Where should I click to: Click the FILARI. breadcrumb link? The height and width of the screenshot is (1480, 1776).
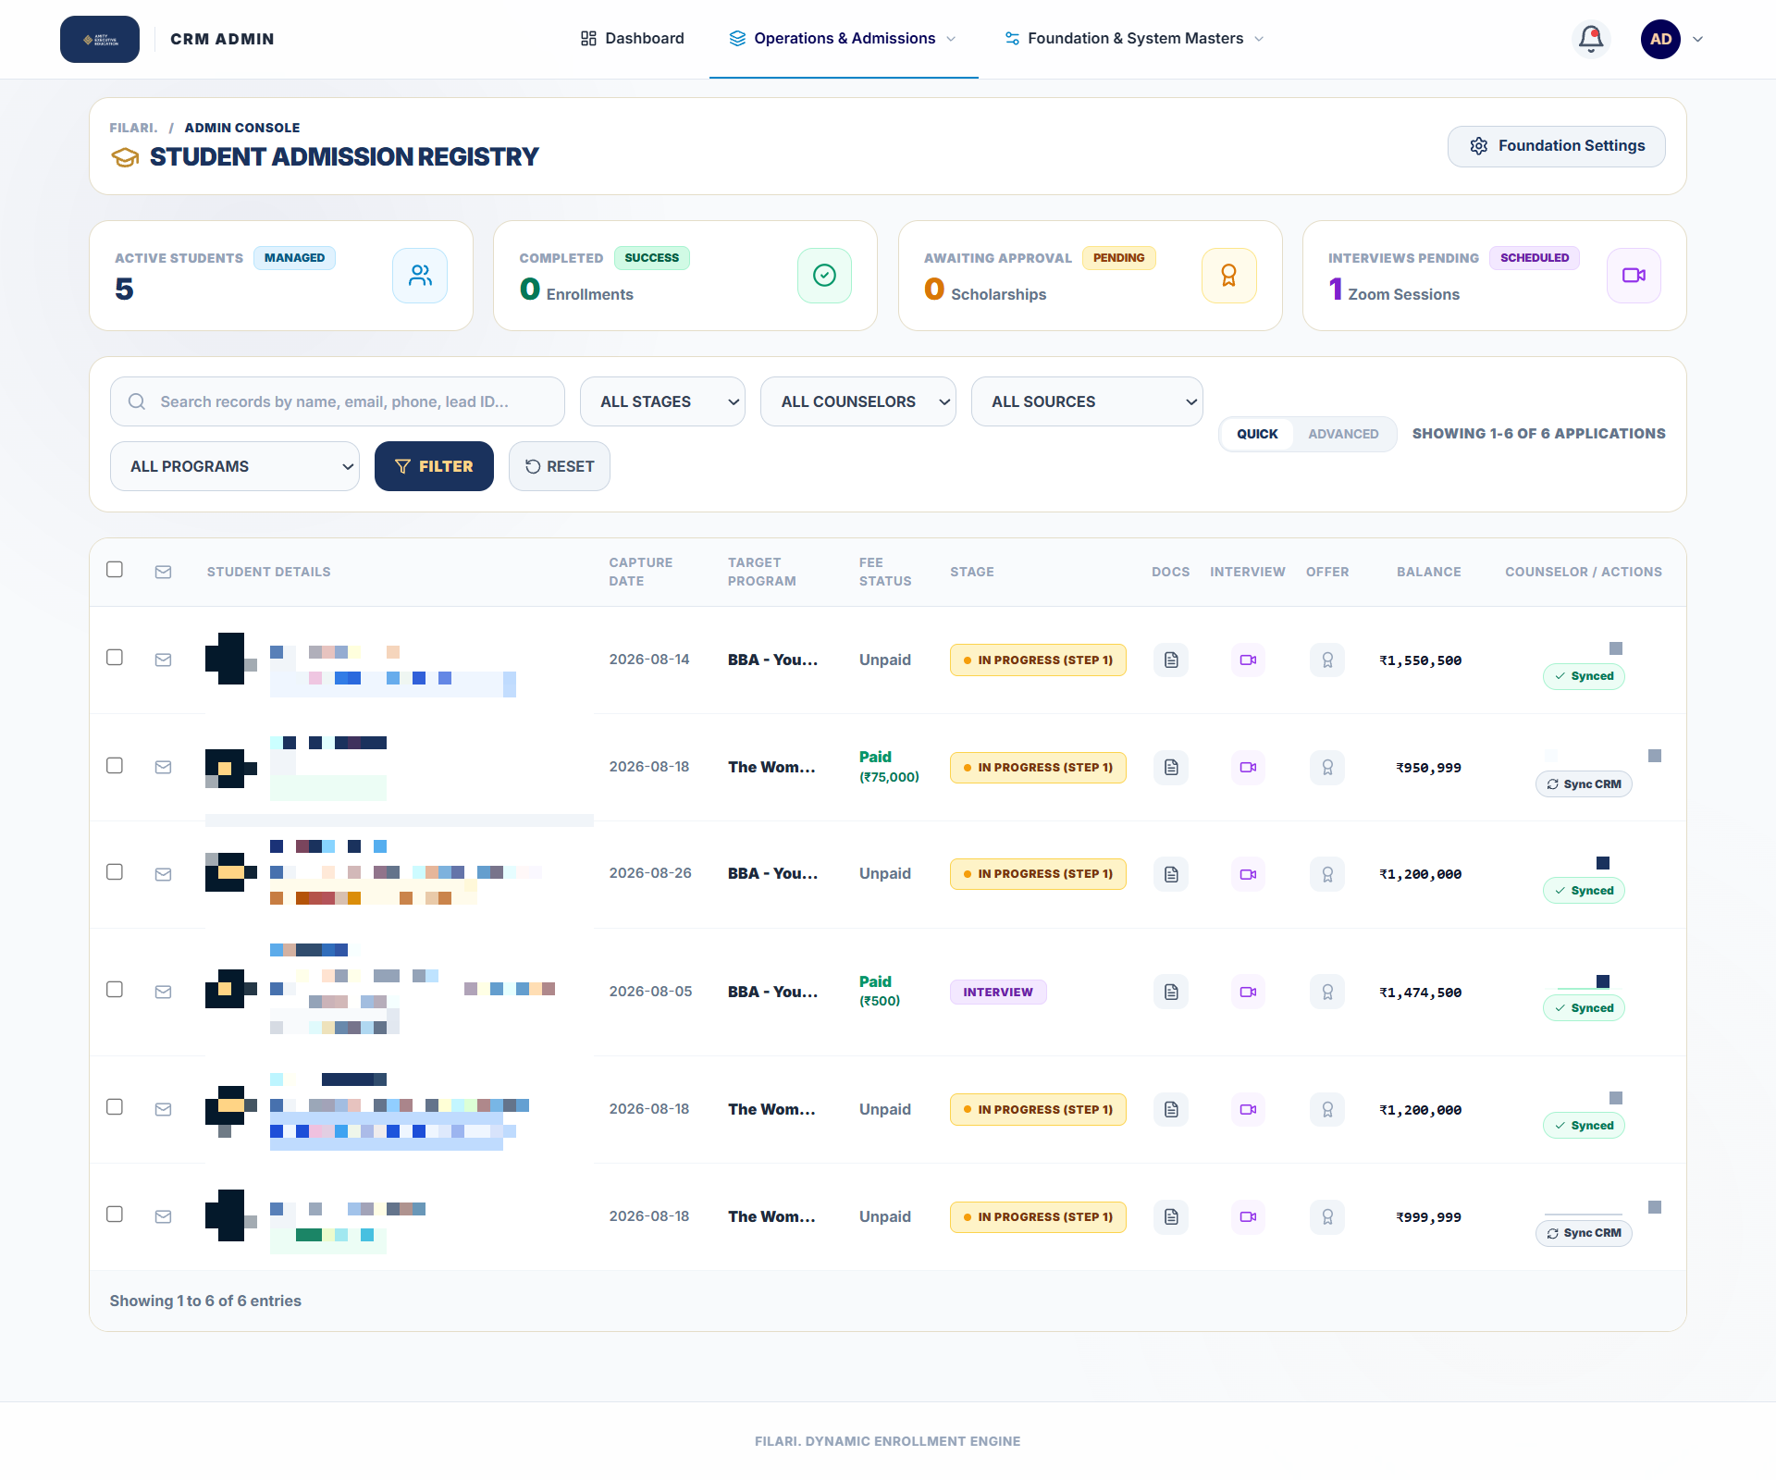click(133, 128)
